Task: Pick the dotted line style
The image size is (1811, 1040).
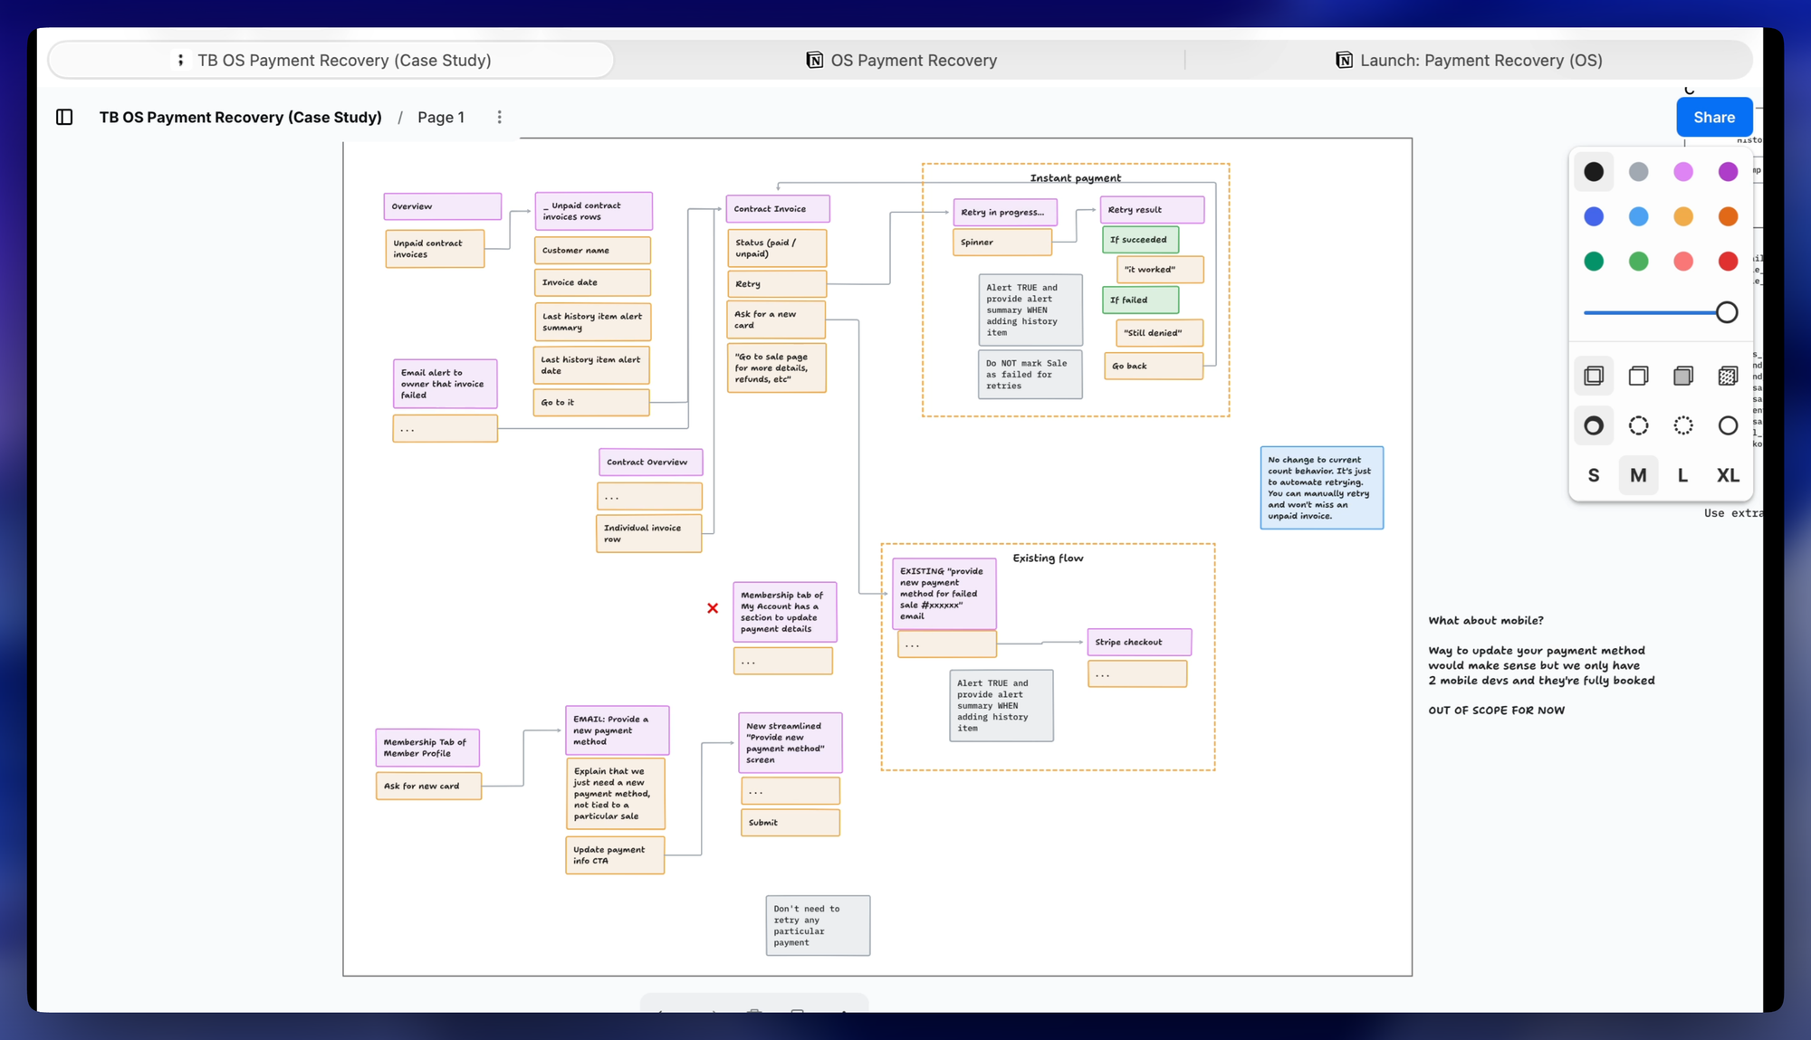Action: (1682, 425)
